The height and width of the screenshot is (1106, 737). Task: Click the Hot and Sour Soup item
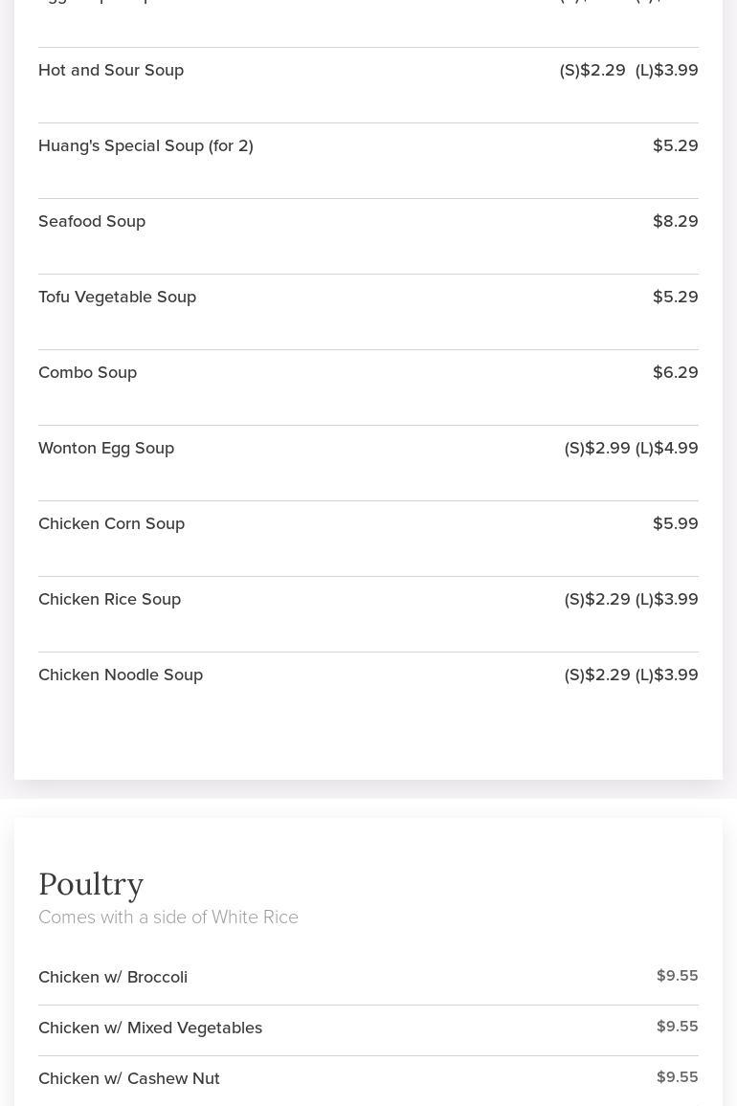pos(111,70)
